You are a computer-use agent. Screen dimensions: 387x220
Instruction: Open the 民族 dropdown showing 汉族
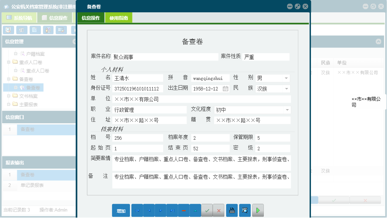[287, 88]
